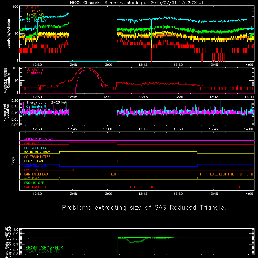The width and height of the screenshot is (258, 258).
Task: Click the blue "ECLIPSE FLAG" label
Action: pyautogui.click(x=35, y=165)
